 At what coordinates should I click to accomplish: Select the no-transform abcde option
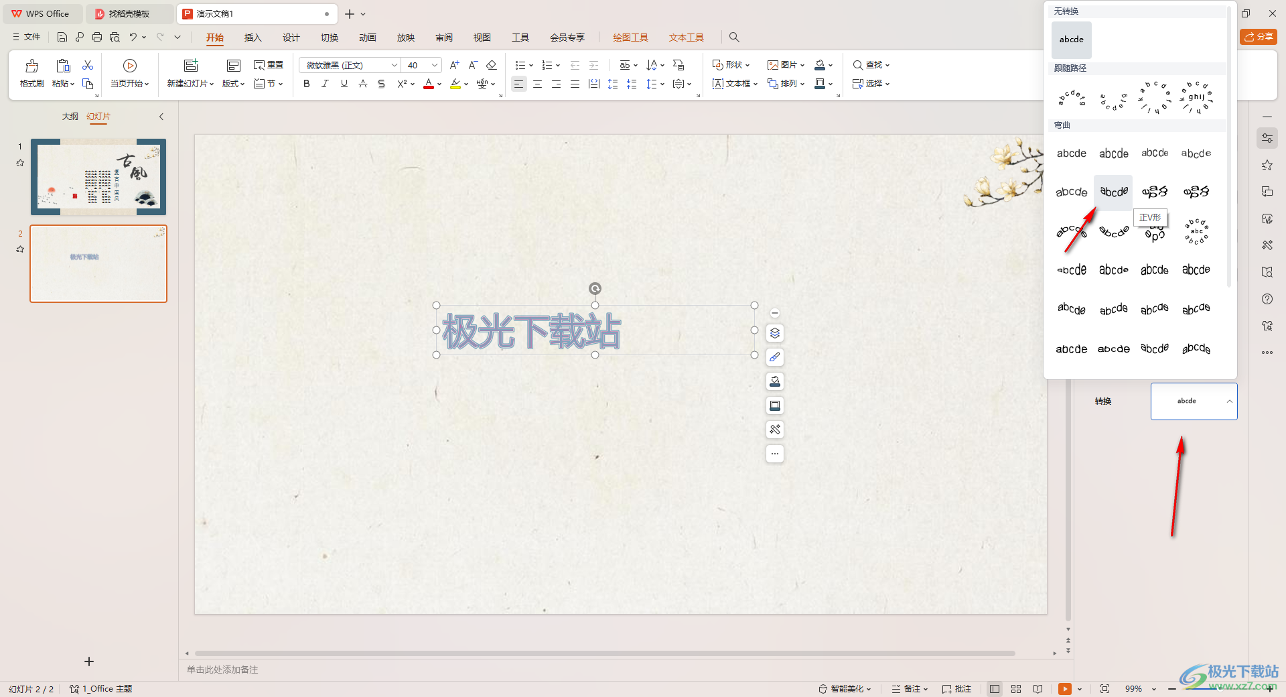pyautogui.click(x=1071, y=40)
